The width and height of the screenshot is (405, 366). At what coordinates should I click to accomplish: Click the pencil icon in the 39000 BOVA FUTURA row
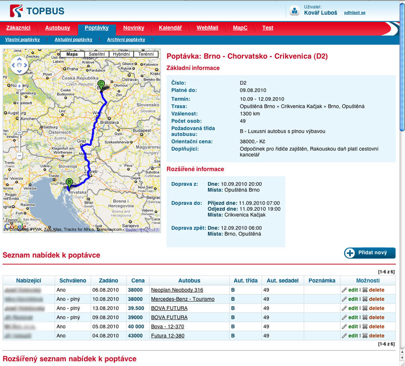point(344,317)
